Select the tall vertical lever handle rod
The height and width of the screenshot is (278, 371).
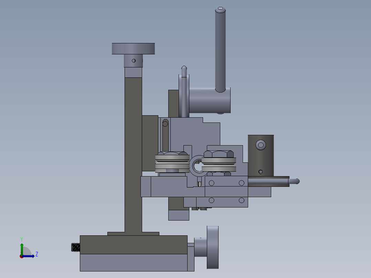[220, 50]
